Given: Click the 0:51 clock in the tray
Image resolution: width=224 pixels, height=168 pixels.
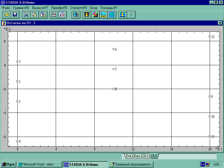Looking at the screenshot, I should tap(216, 165).
